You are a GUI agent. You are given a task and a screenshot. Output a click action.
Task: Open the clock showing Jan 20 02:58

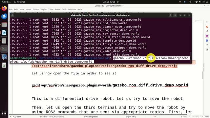[109, 2]
